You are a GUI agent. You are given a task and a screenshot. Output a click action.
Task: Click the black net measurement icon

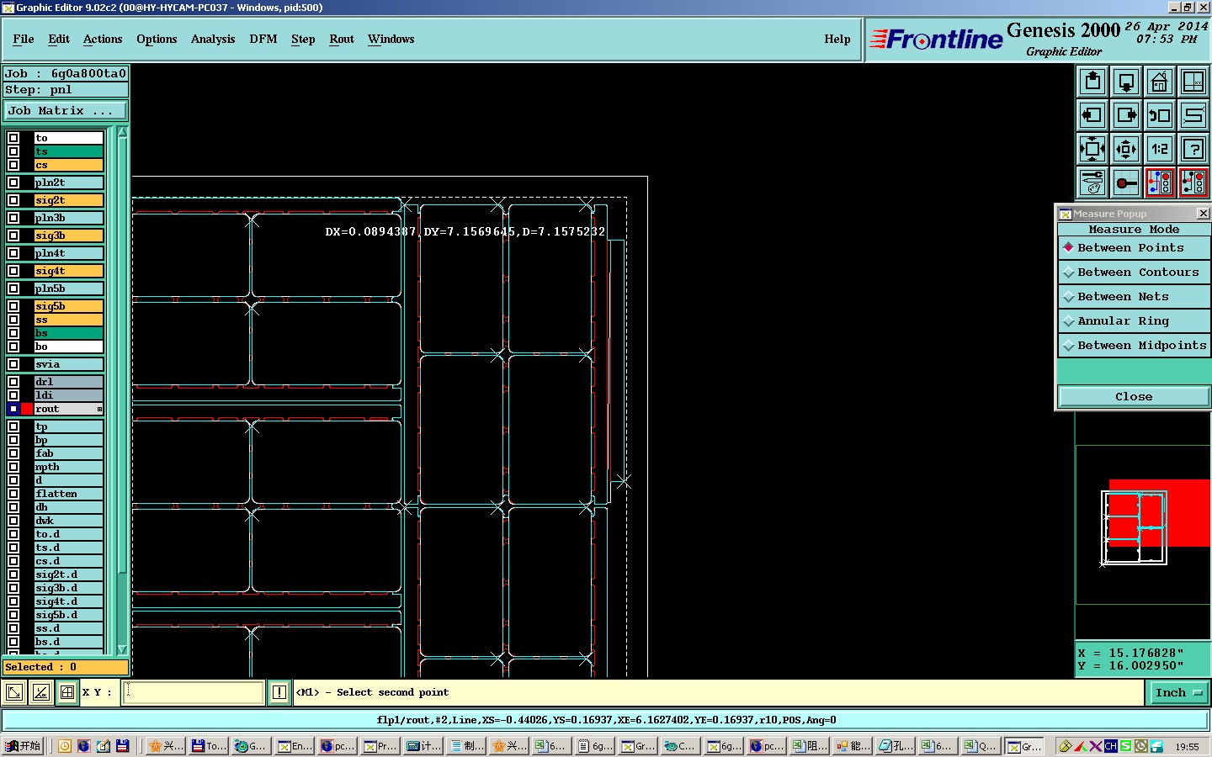[1193, 182]
